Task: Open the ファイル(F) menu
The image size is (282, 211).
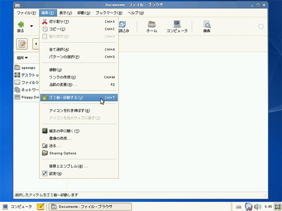Action: pos(27,13)
